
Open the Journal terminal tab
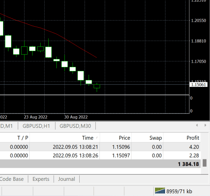pyautogui.click(x=67, y=179)
